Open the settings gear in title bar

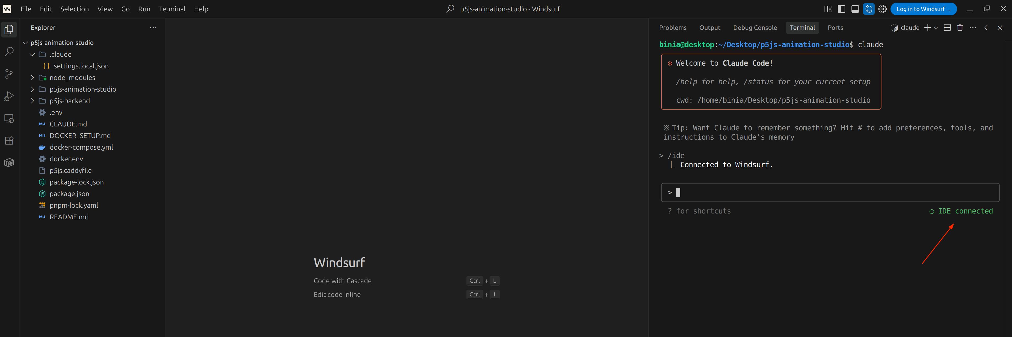pos(882,9)
